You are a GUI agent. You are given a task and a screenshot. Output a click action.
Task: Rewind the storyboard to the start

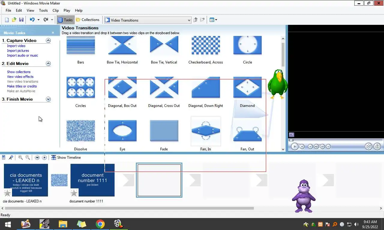tap(37, 158)
